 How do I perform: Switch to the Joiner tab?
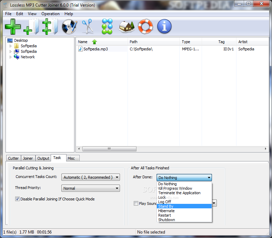pos(28,158)
